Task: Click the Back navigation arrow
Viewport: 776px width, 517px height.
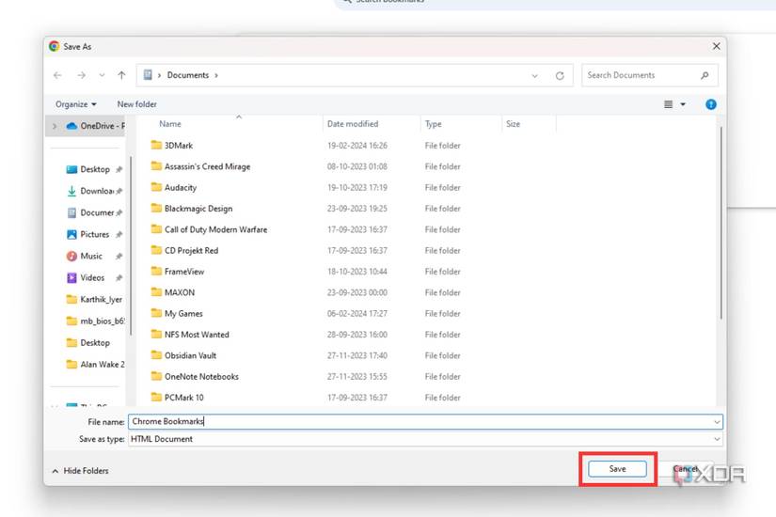Action: pyautogui.click(x=57, y=75)
